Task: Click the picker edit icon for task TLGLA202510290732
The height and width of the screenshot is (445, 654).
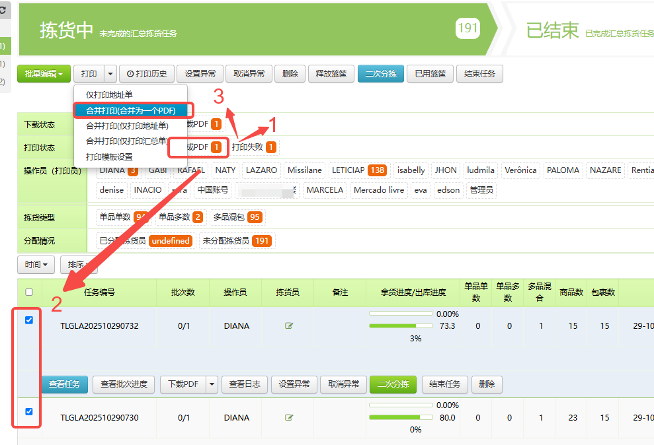Action: (x=289, y=325)
